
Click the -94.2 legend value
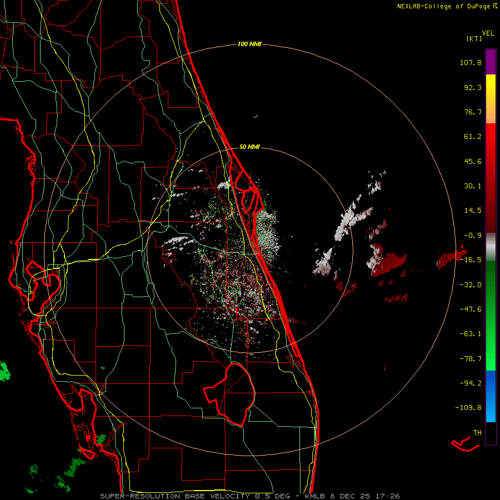(471, 383)
